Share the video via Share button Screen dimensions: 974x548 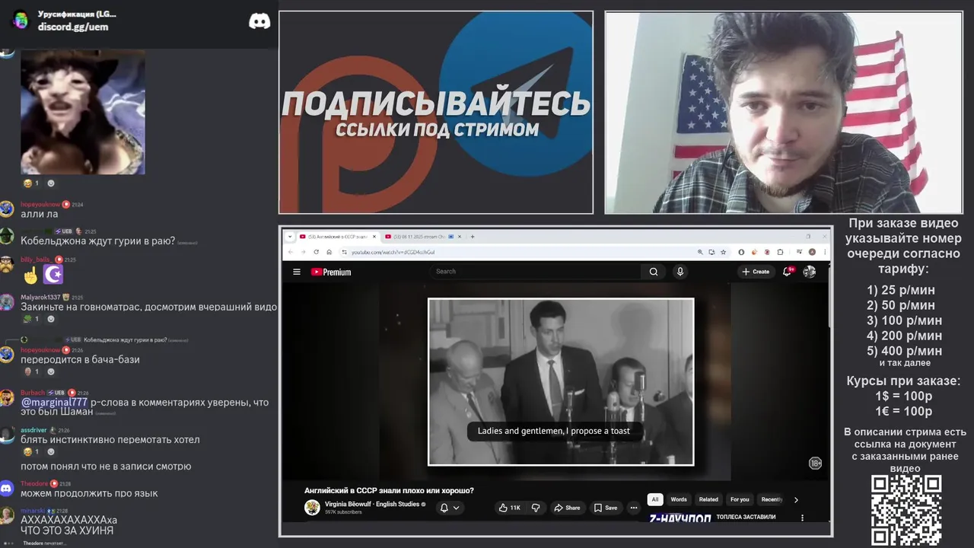tap(567, 508)
